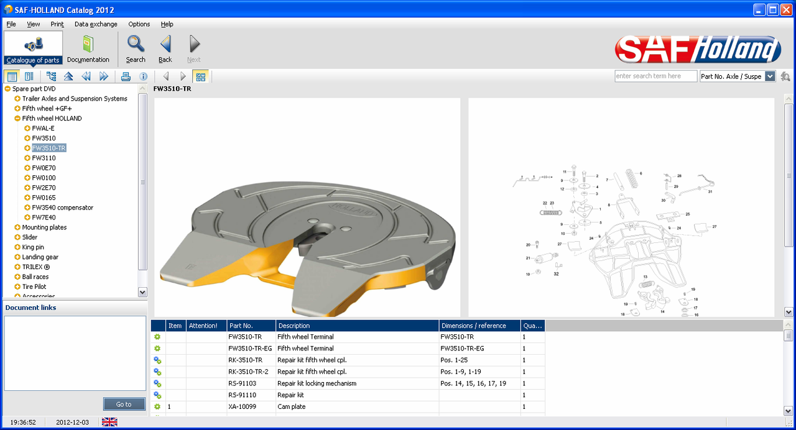This screenshot has width=796, height=430.
Task: Click the double left-arrow previous icon
Action: [x=86, y=76]
